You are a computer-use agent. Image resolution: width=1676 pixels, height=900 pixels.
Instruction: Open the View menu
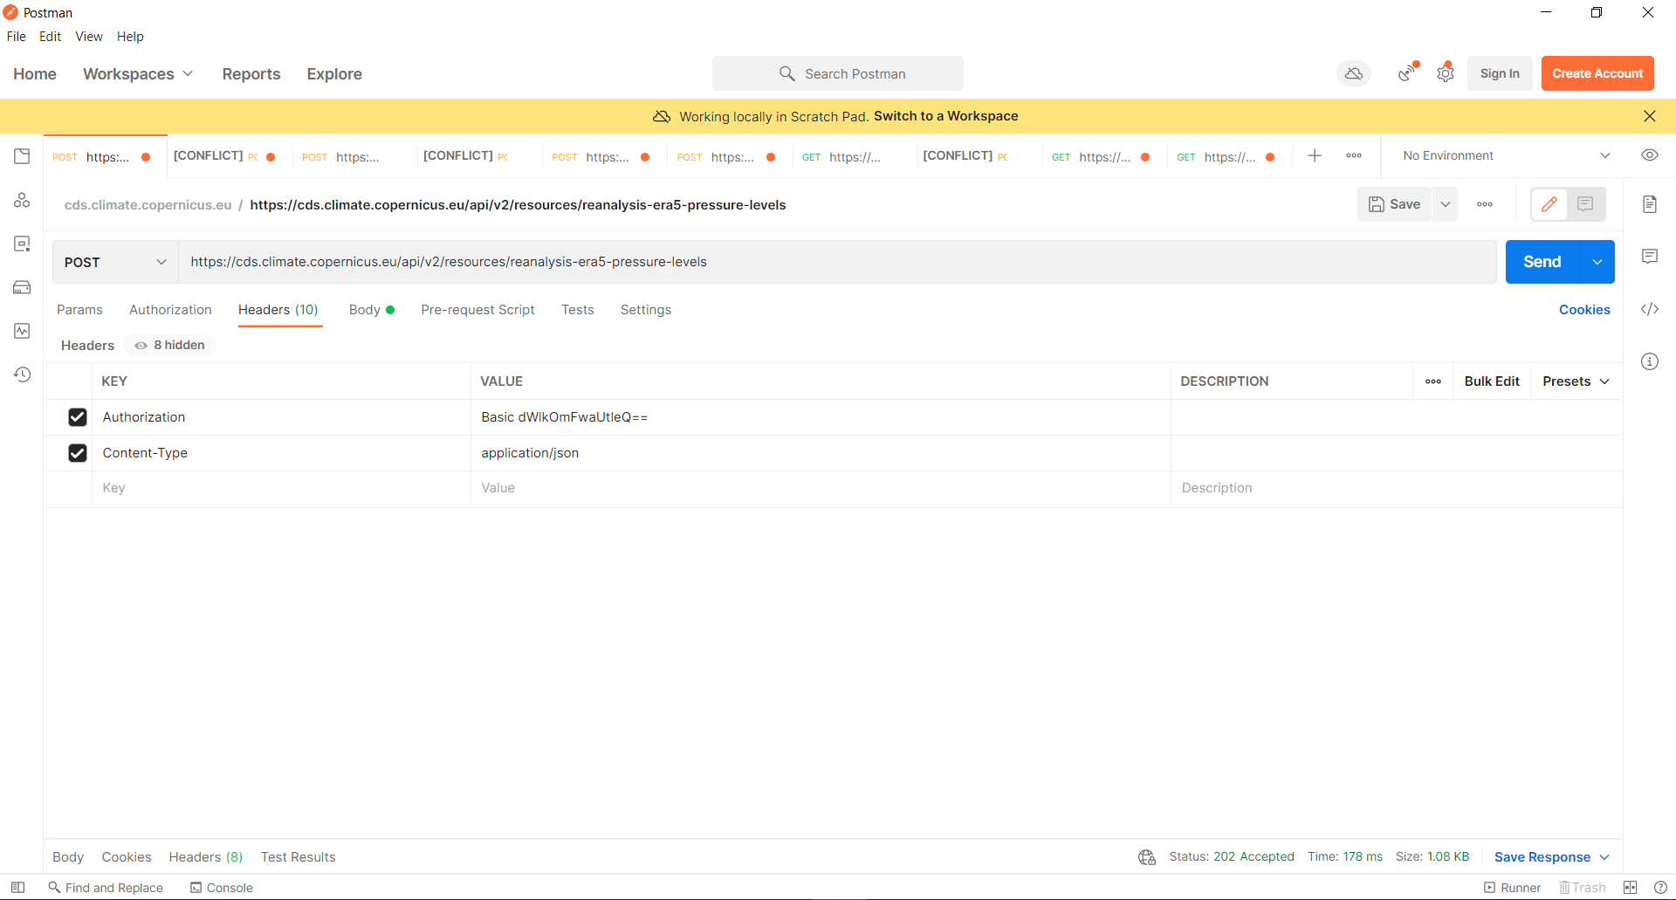point(89,37)
